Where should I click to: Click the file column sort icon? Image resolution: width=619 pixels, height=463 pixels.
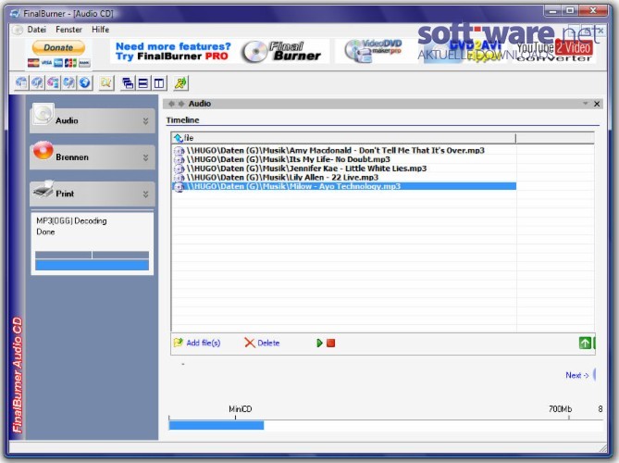(179, 138)
